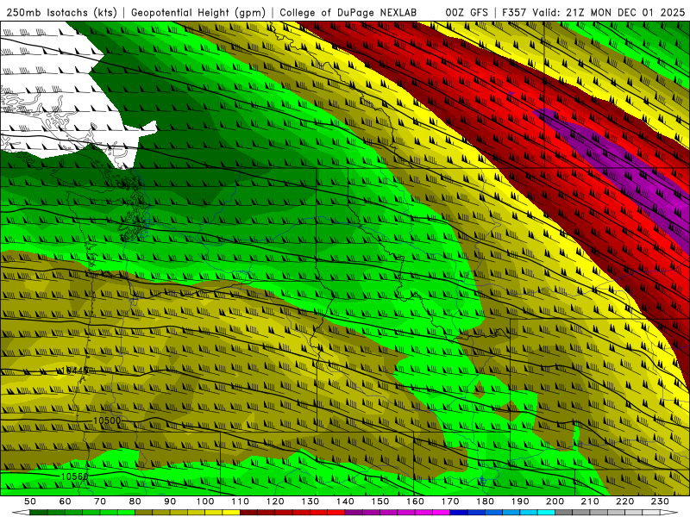Click the 60 label on the color bar

(66, 501)
